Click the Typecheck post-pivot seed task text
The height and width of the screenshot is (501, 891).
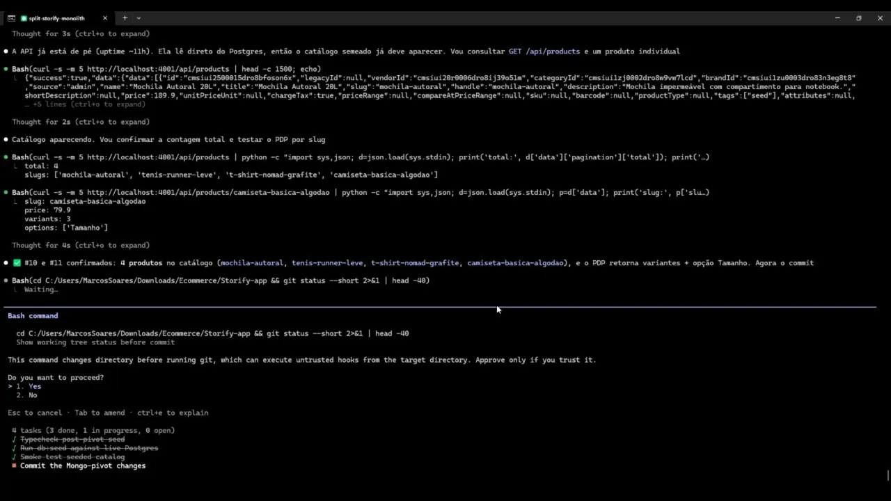coord(72,439)
